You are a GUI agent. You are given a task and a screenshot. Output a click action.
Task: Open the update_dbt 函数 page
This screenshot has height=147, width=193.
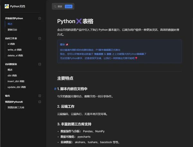click(x=17, y=87)
